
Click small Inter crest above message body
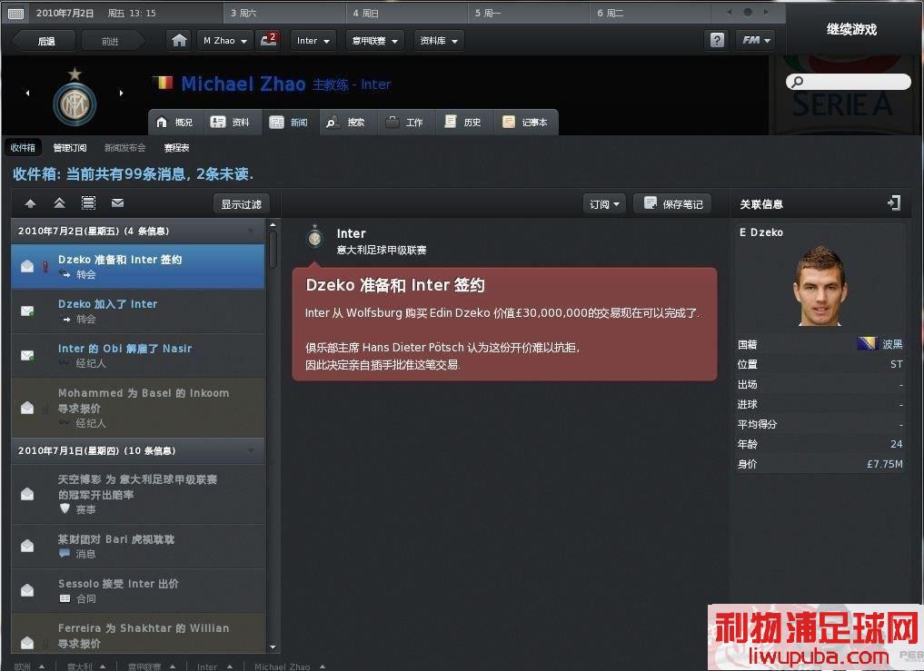point(314,237)
